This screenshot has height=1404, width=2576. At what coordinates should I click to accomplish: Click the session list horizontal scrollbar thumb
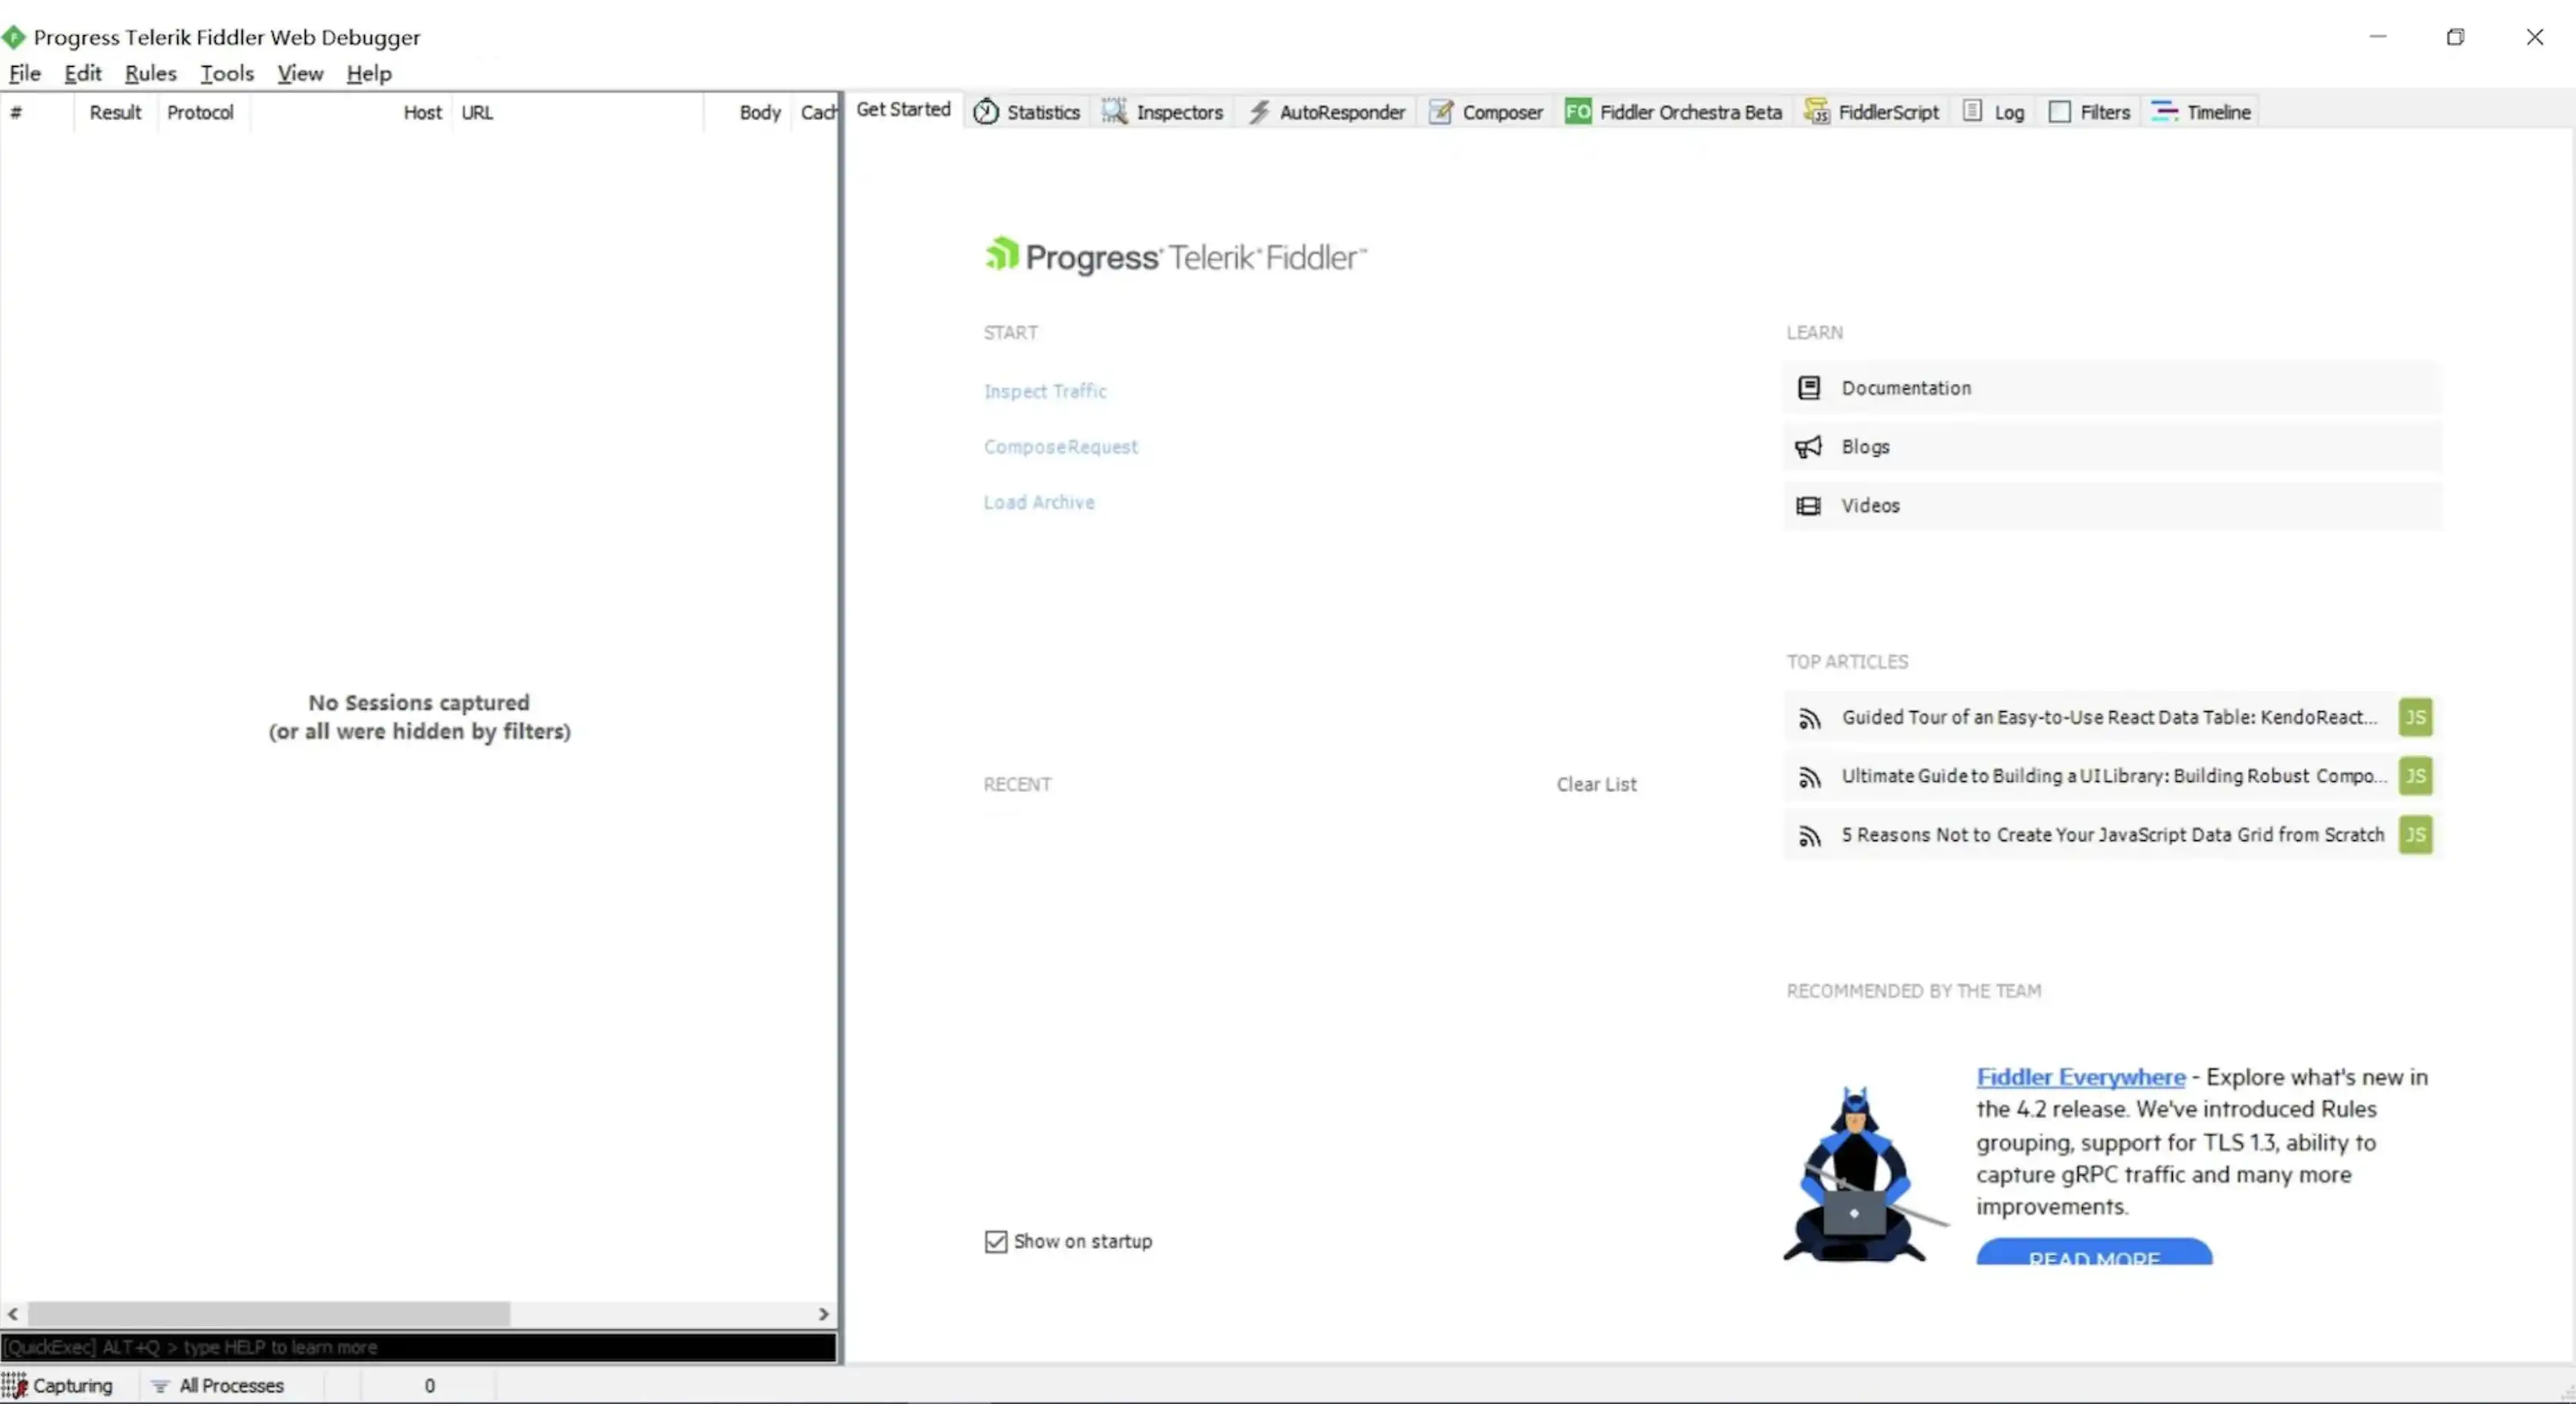(269, 1314)
